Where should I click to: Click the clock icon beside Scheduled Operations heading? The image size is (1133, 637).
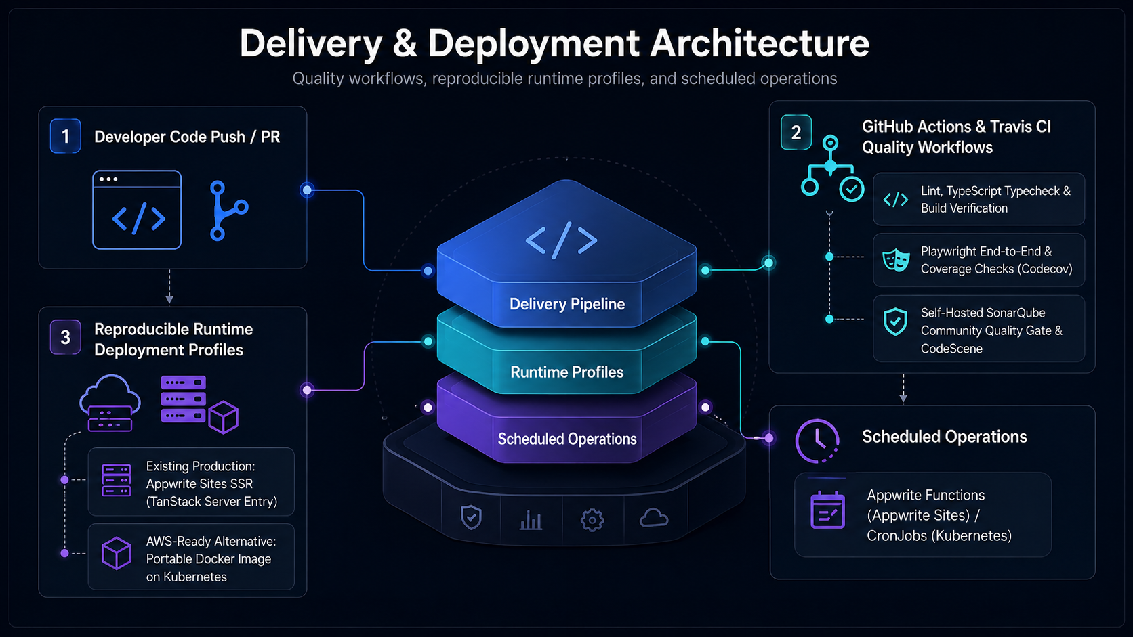(x=817, y=441)
